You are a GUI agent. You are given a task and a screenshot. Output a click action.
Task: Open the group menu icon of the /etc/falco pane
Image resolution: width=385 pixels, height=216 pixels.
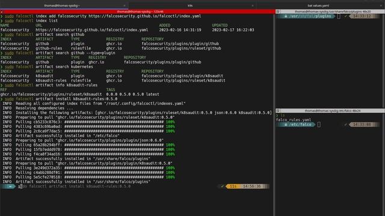tap(278, 110)
